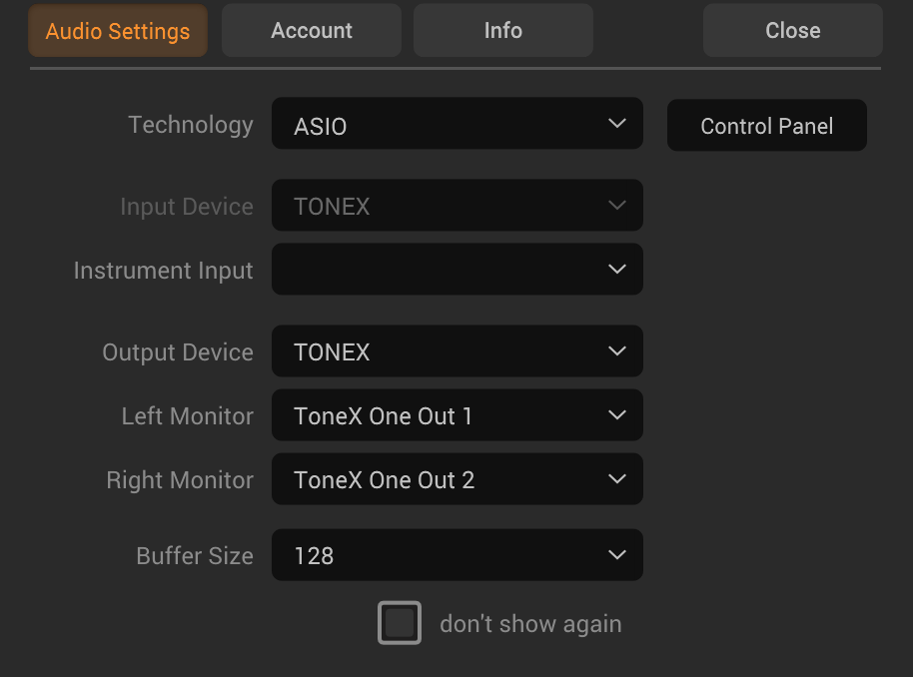Close the settings dialog
The width and height of the screenshot is (913, 677).
792,31
